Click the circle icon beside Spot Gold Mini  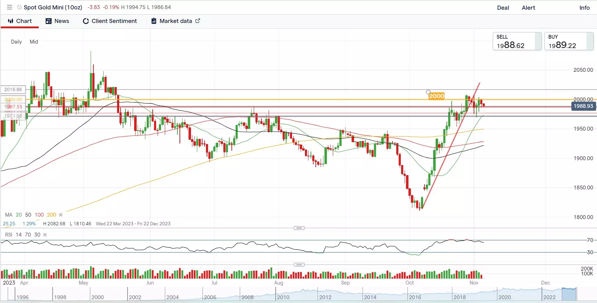pyautogui.click(x=19, y=7)
